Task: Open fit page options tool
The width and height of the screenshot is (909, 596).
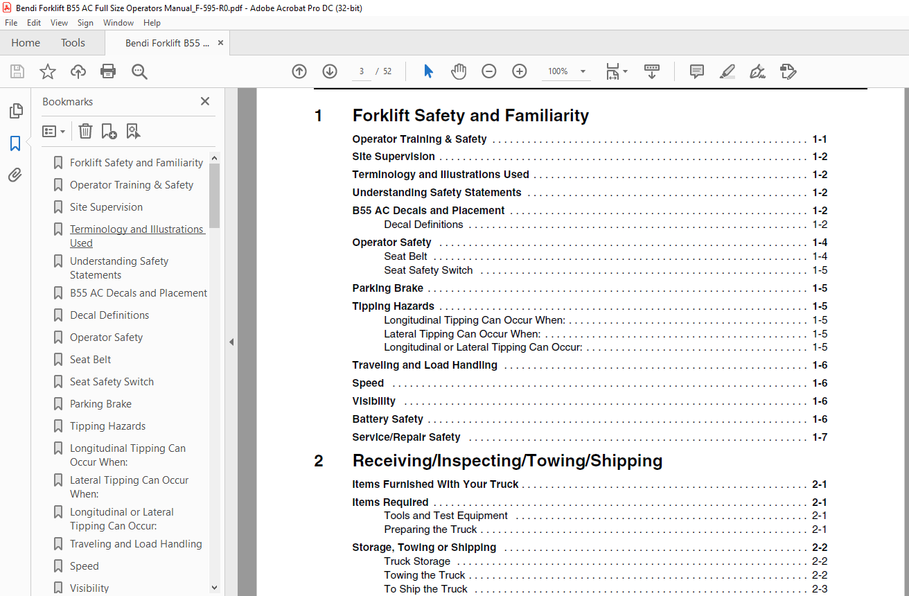Action: click(617, 71)
